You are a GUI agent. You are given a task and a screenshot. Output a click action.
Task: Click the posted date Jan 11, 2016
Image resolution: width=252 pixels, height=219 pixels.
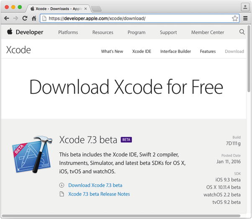click(229, 161)
